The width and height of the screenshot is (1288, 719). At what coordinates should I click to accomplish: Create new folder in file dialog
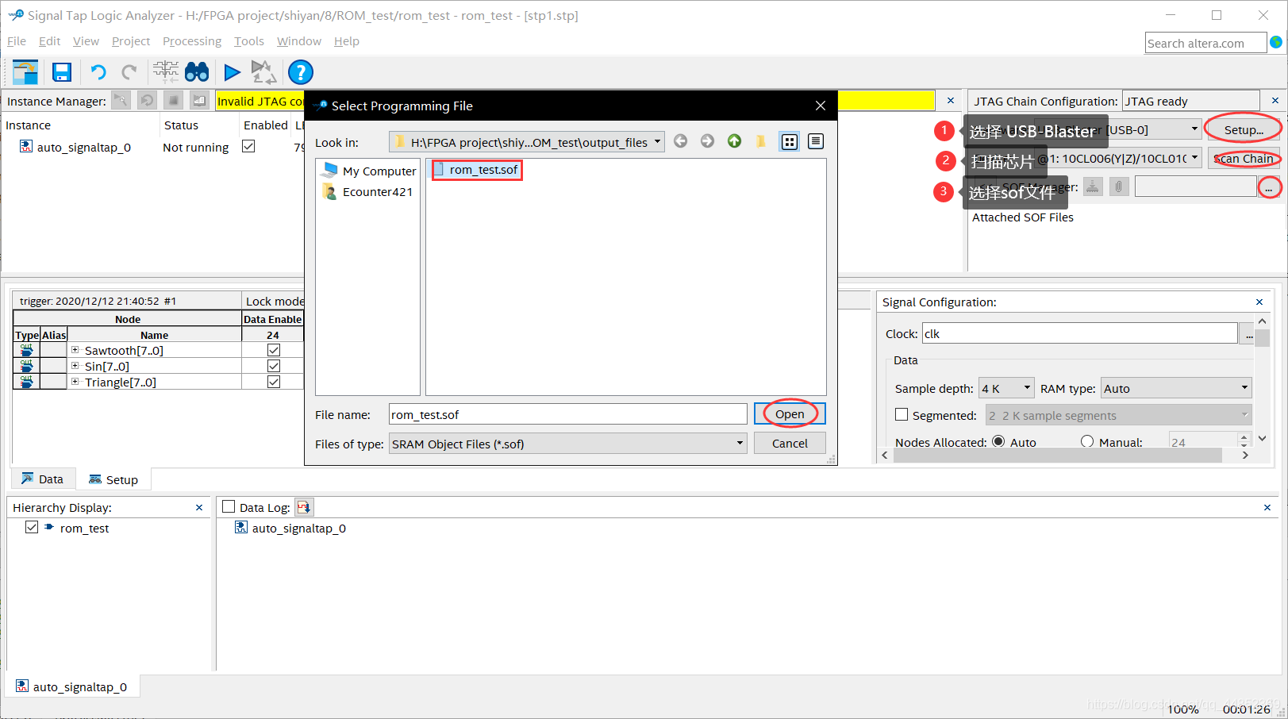(761, 141)
